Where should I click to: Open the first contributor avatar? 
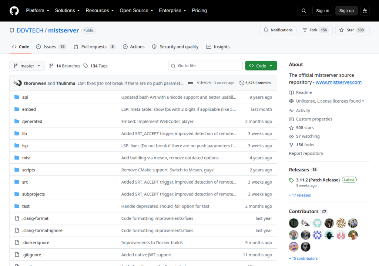tap(294, 223)
